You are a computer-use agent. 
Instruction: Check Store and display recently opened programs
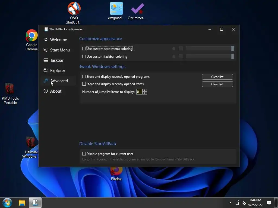84,77
